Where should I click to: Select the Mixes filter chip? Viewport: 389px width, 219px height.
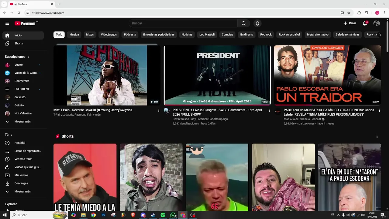[90, 35]
